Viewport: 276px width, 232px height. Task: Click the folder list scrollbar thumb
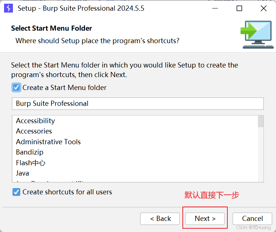click(261, 121)
